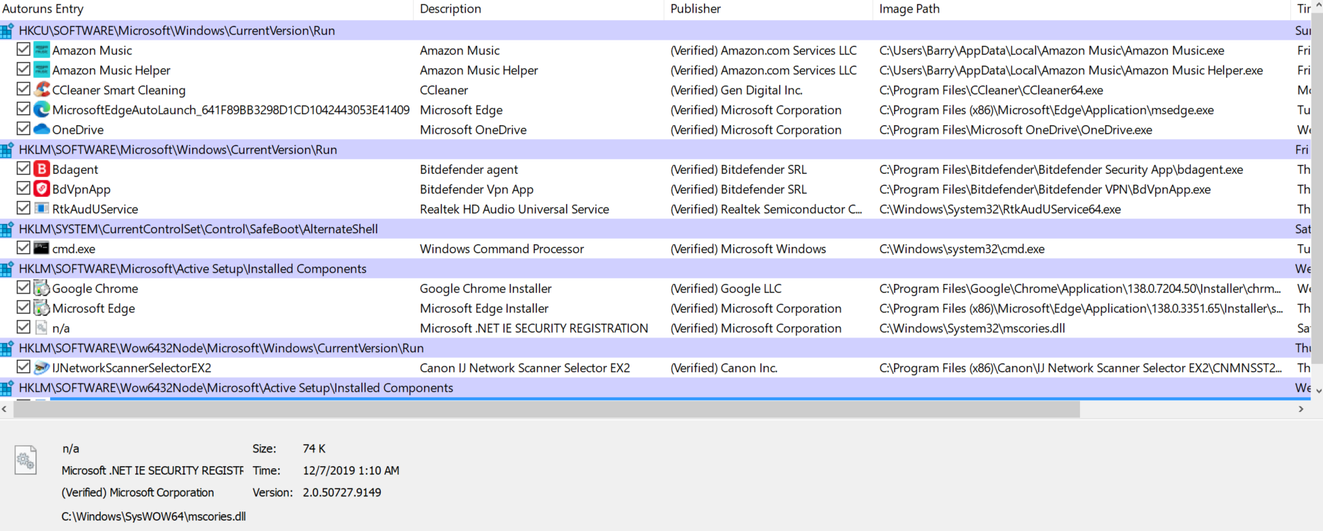Click 'Microsoft .NET IE SECURITY REGISTRATION' description cell
The image size is (1323, 531).
coord(533,328)
